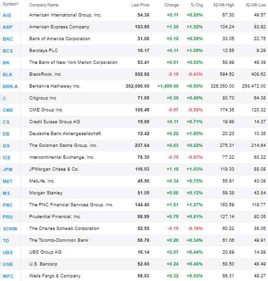268x281 pixels.
Task: Select The Bank of New York Mellon Corporation
Action: [x=73, y=62]
